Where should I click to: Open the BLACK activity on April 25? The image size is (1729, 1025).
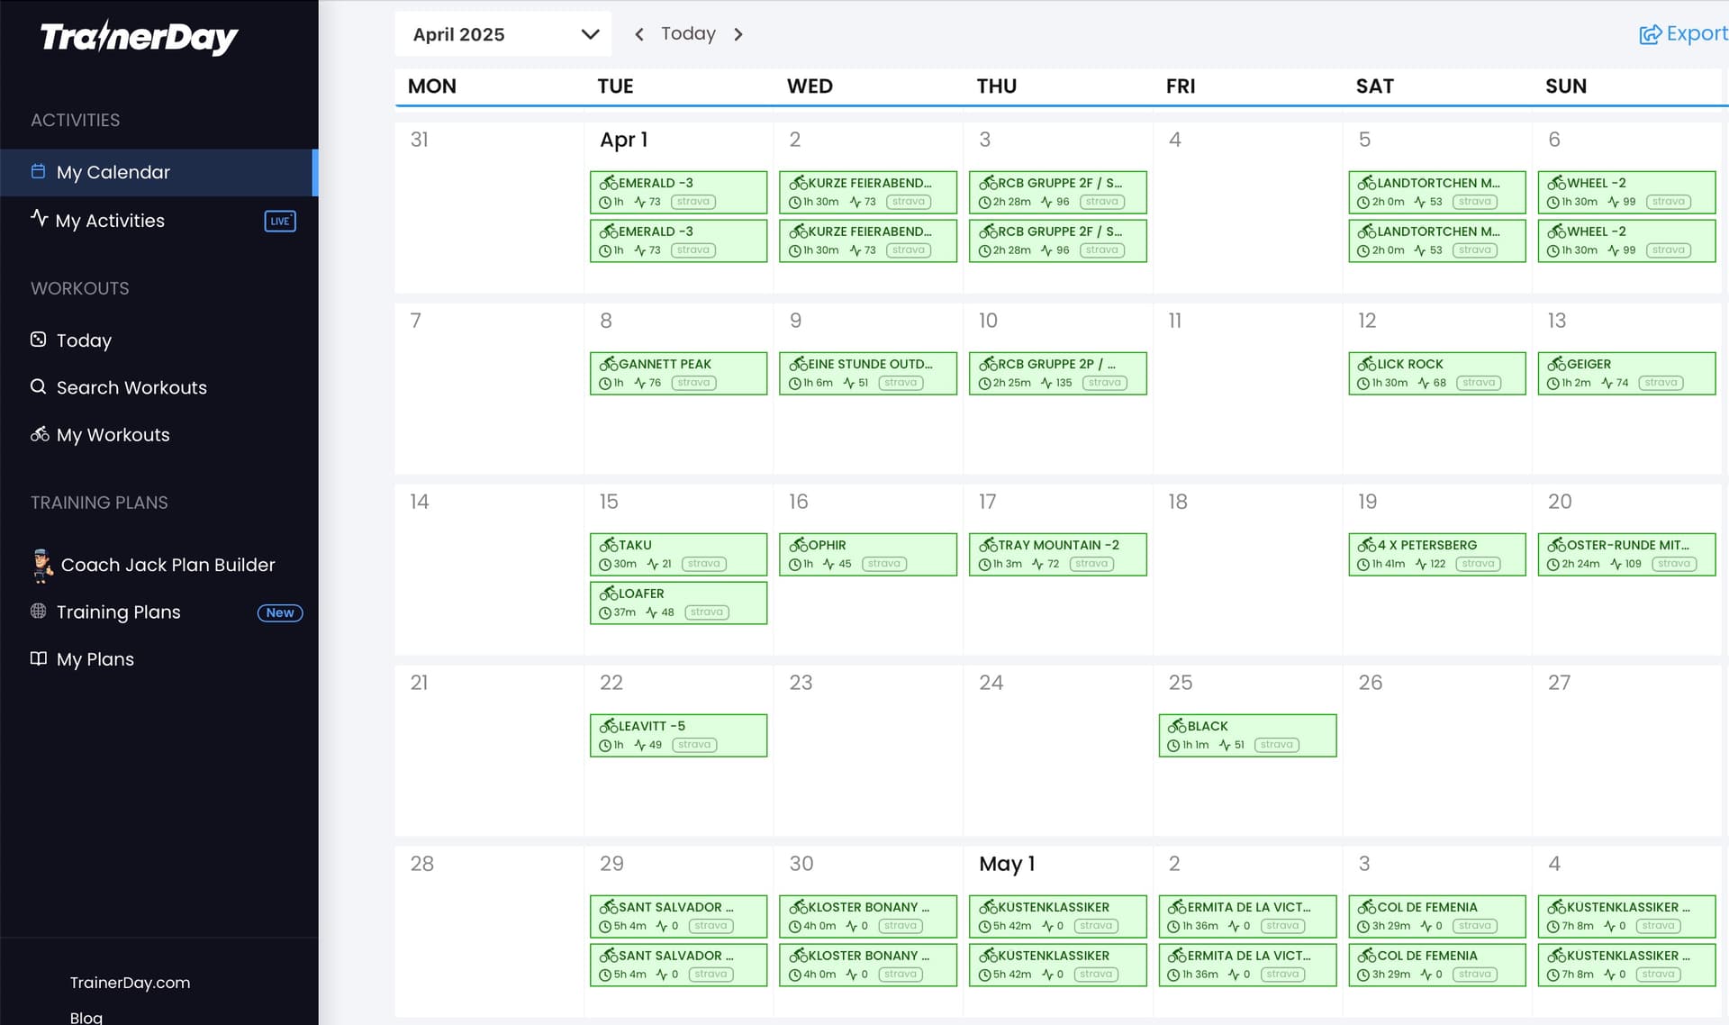click(1247, 735)
